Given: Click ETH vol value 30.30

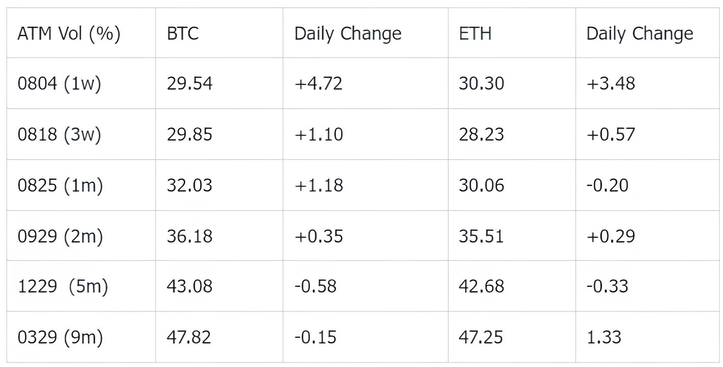Looking at the screenshot, I should (x=481, y=84).
